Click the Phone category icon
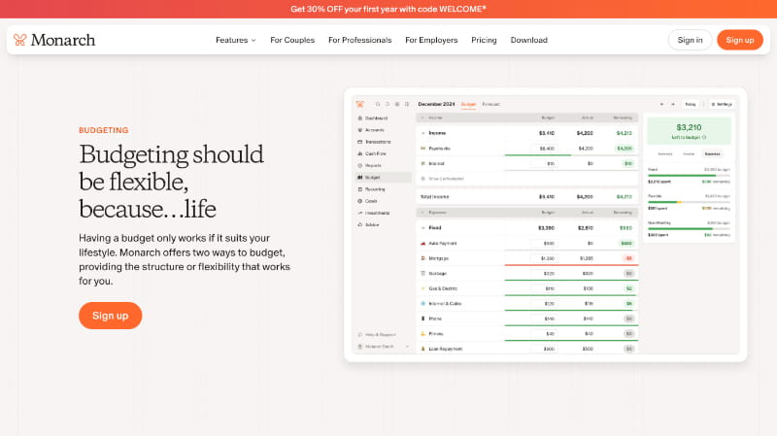The height and width of the screenshot is (436, 777). pos(422,319)
